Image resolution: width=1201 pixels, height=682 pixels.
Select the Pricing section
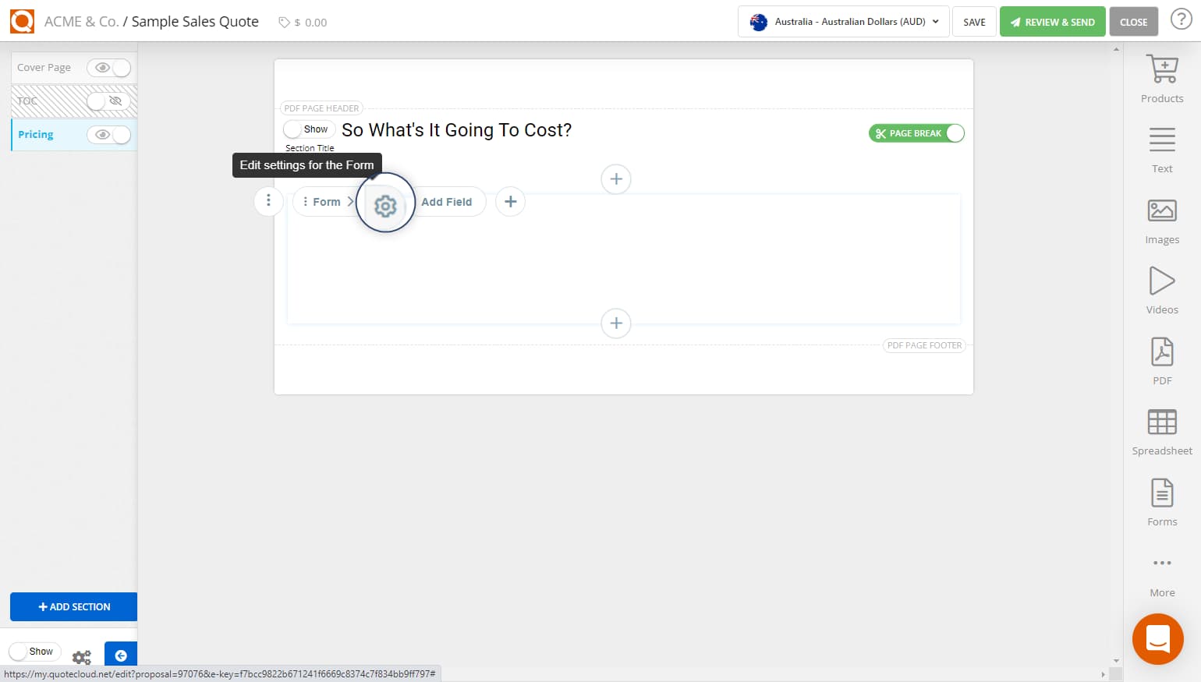coord(35,134)
